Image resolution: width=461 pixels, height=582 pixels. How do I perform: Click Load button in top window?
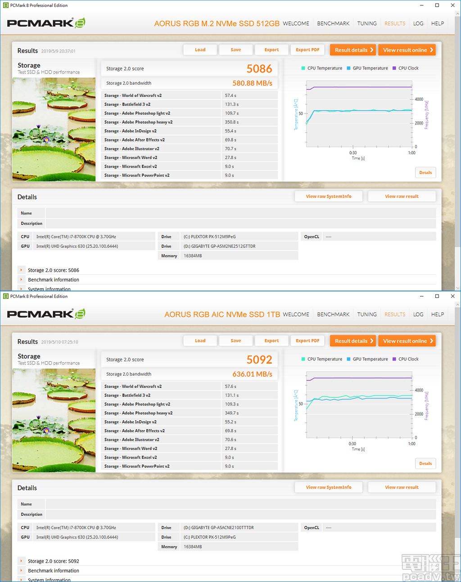click(200, 50)
